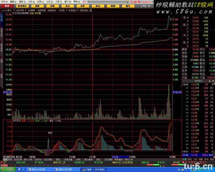Image resolution: width=215 pixels, height=172 pixels.
Task: Switch to the 基金 market button
Action: pos(68,6)
